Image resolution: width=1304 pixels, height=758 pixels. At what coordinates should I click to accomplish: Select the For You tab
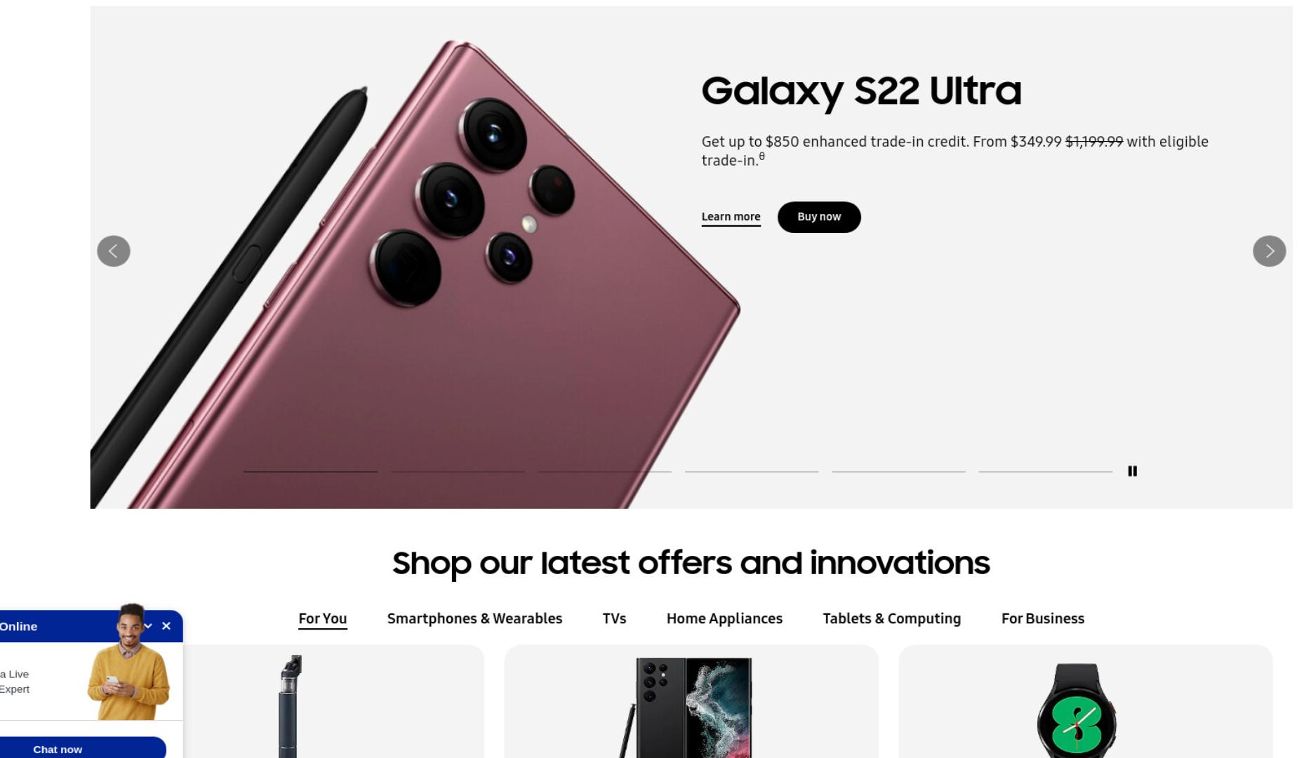pyautogui.click(x=322, y=619)
